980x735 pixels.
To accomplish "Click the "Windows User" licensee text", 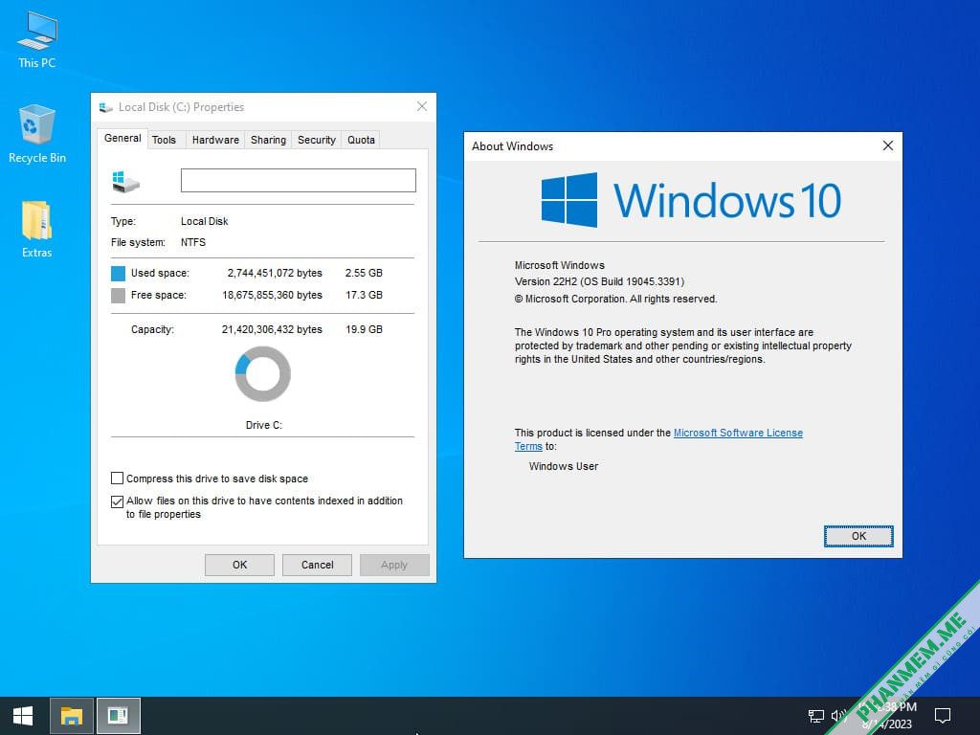I will click(563, 466).
